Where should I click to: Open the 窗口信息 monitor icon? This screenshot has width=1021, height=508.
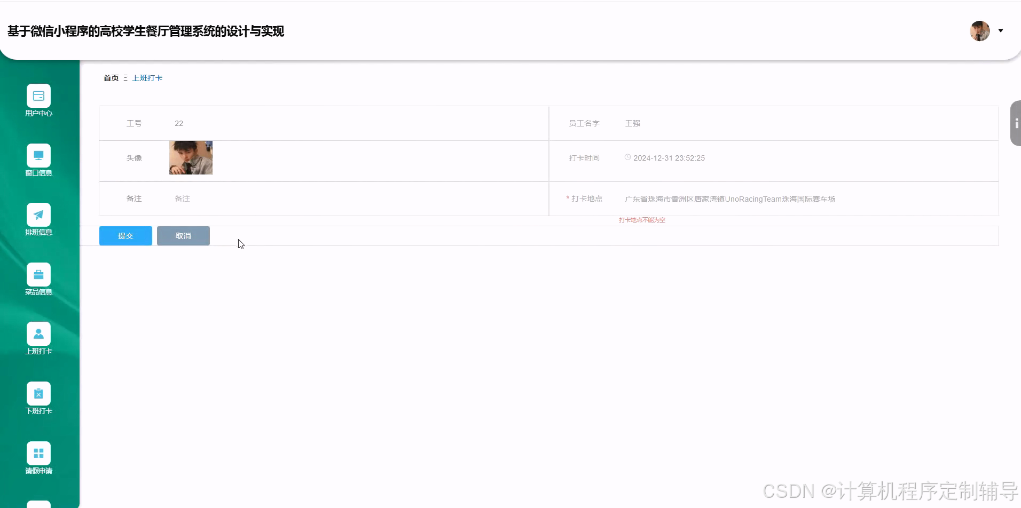coord(38,155)
